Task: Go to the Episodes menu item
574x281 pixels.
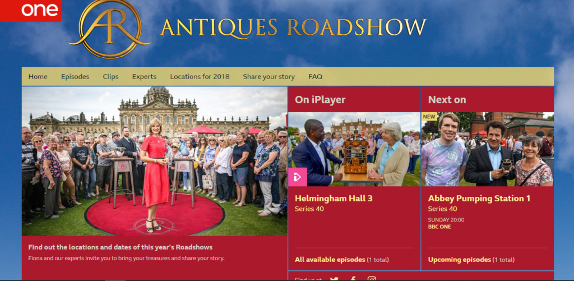Action: click(x=75, y=77)
